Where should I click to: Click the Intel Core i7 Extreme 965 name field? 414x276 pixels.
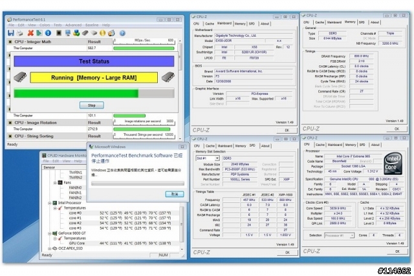click(x=353, y=156)
